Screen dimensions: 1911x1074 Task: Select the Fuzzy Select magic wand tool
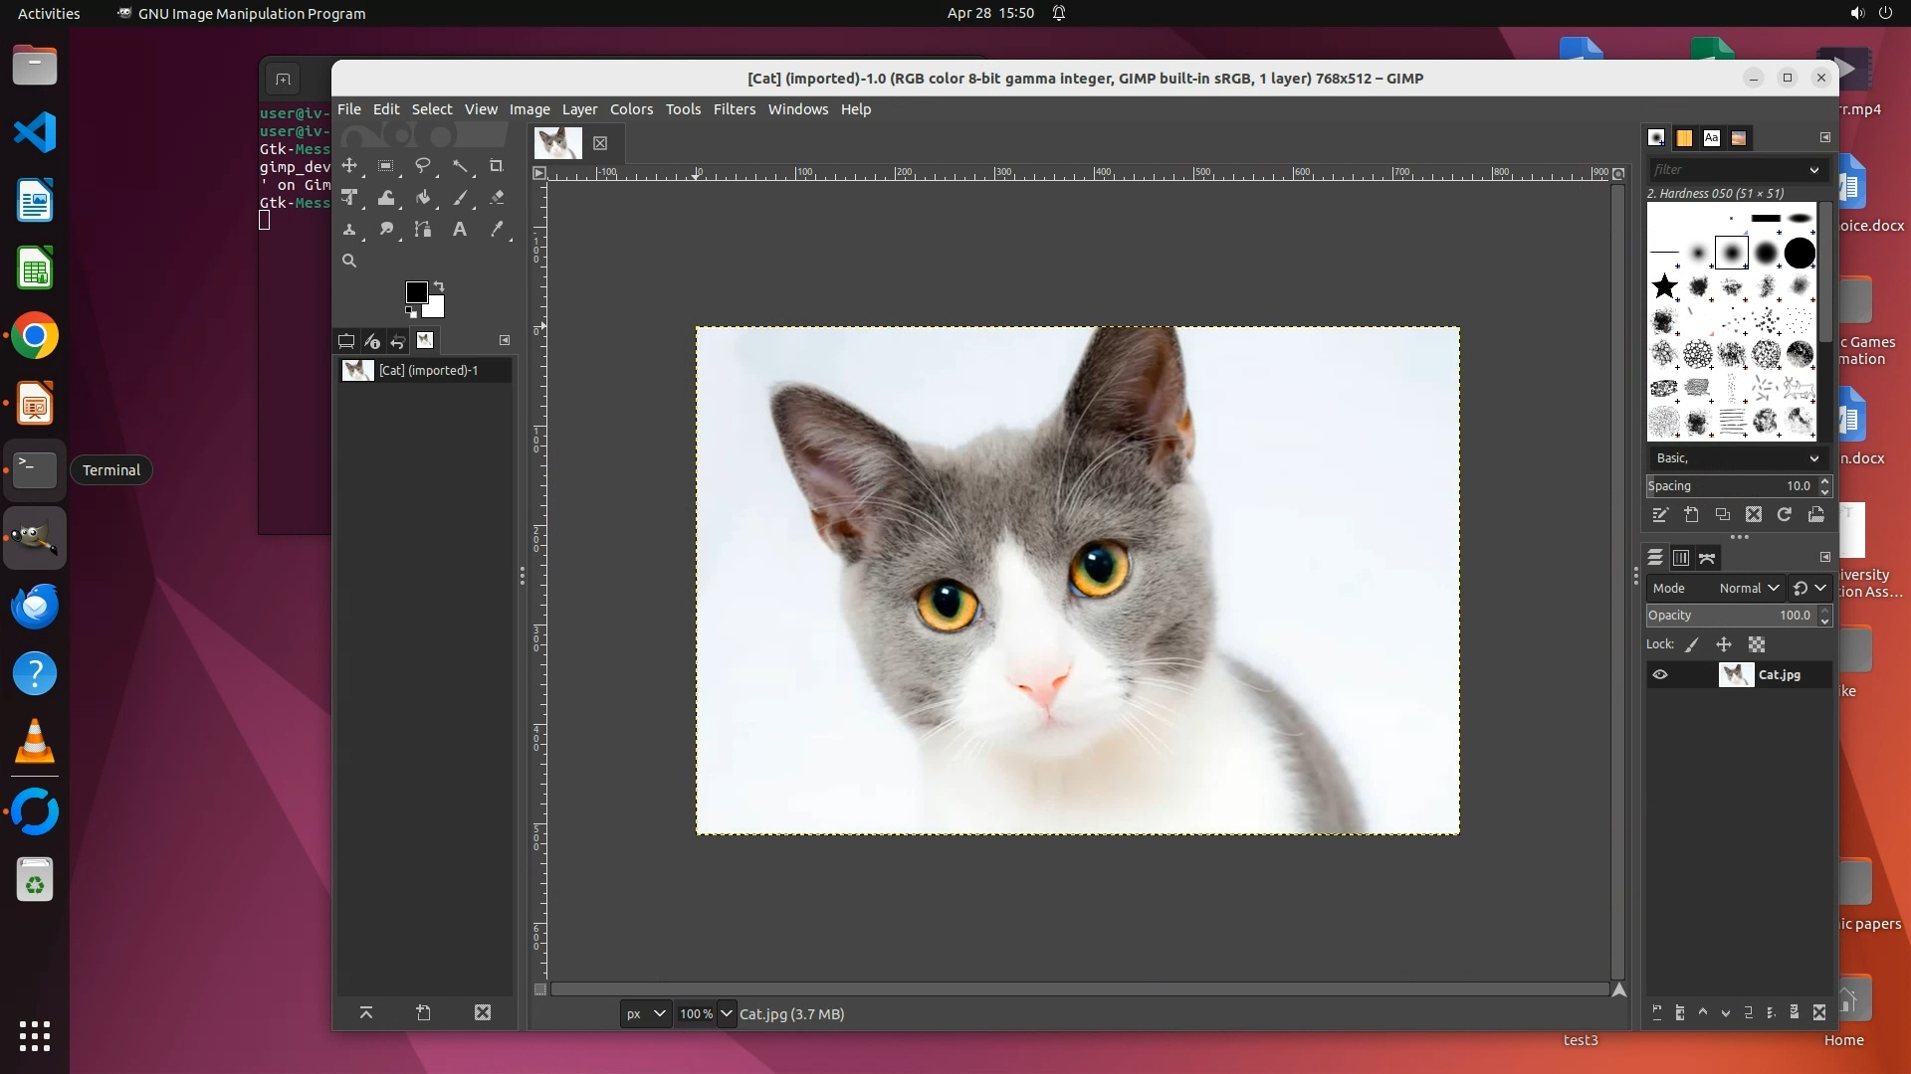coord(460,166)
